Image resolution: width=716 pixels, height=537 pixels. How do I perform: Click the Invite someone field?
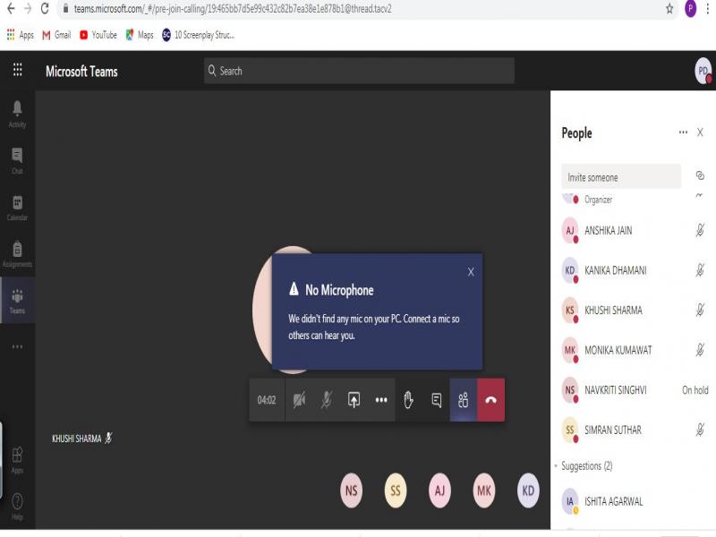pos(620,177)
